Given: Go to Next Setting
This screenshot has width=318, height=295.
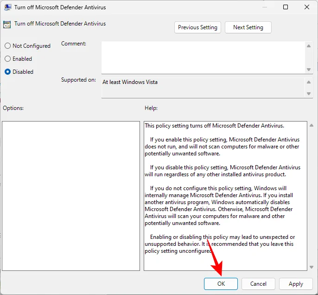Looking at the screenshot, I should [x=248, y=27].
